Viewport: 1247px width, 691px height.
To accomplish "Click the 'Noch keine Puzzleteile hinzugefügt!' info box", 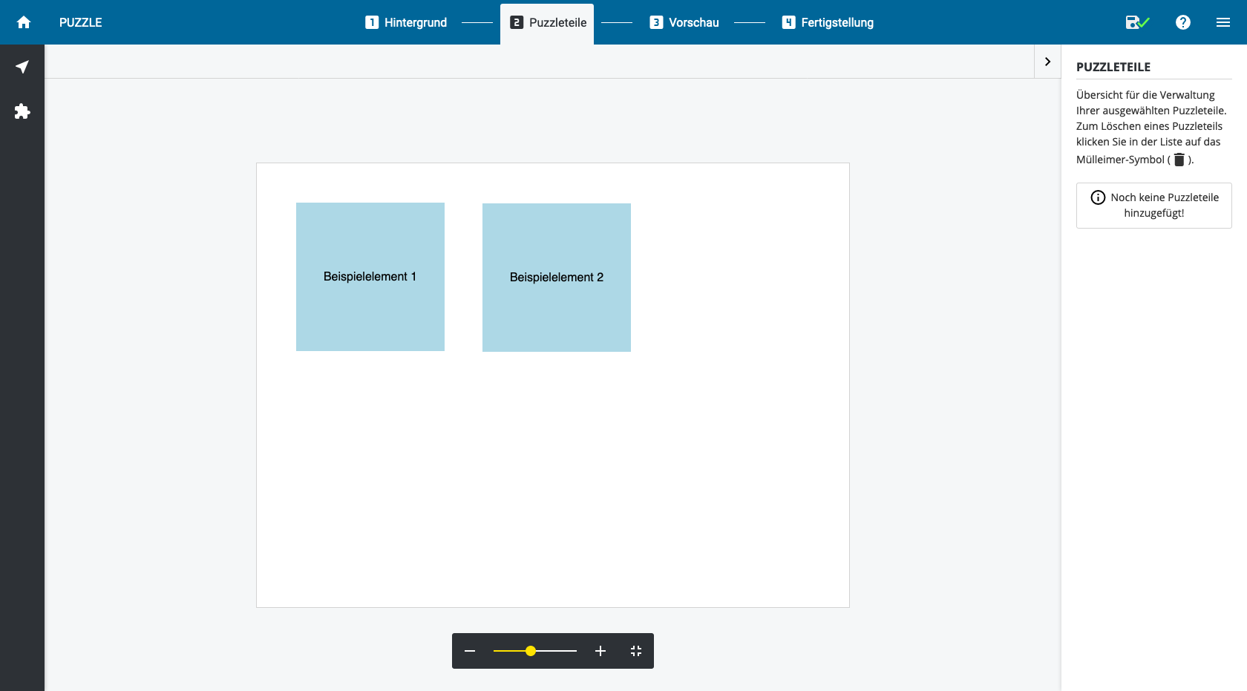I will [x=1153, y=206].
